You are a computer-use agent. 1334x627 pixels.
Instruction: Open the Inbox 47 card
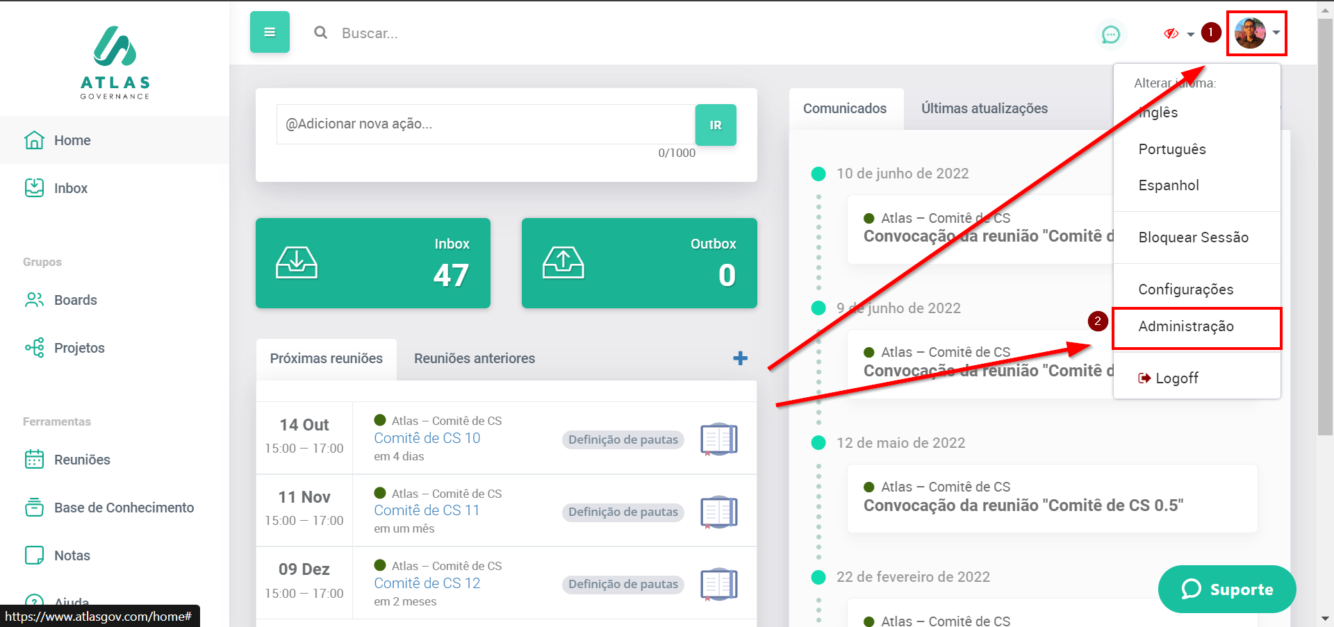pyautogui.click(x=373, y=263)
